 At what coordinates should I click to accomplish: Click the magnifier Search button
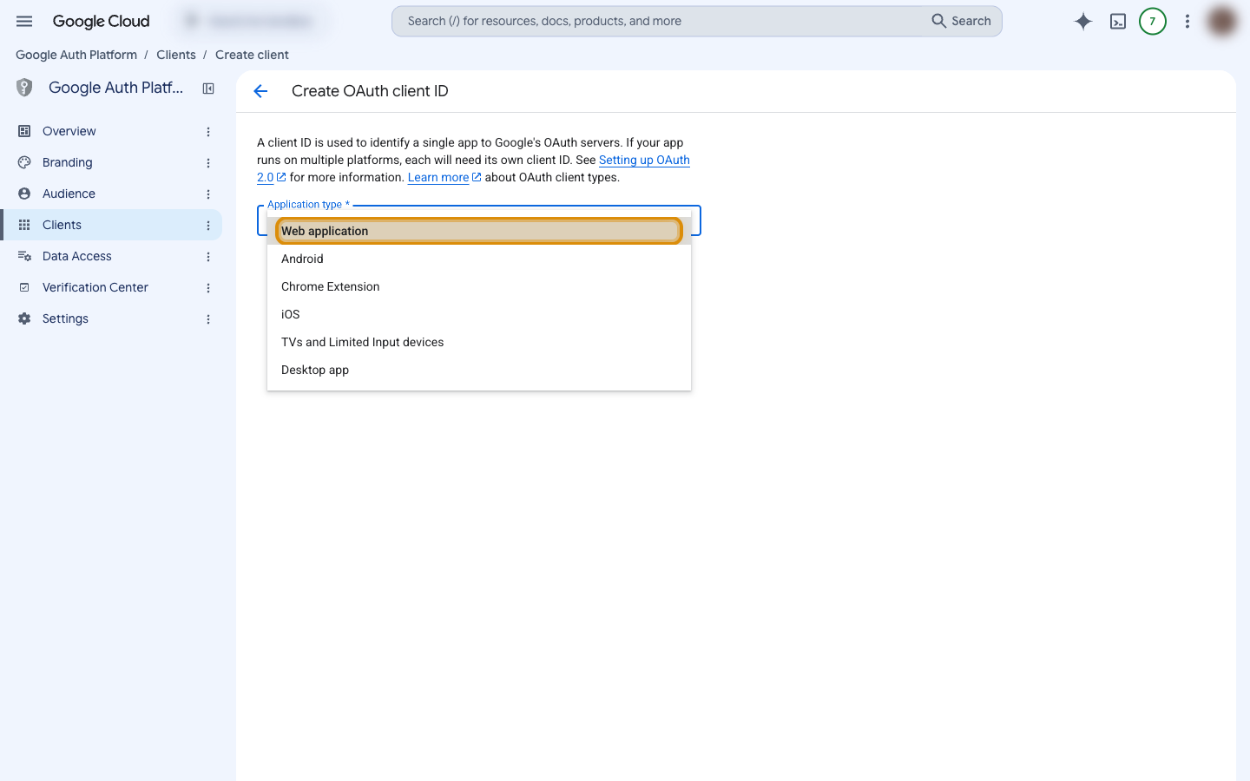(x=961, y=21)
